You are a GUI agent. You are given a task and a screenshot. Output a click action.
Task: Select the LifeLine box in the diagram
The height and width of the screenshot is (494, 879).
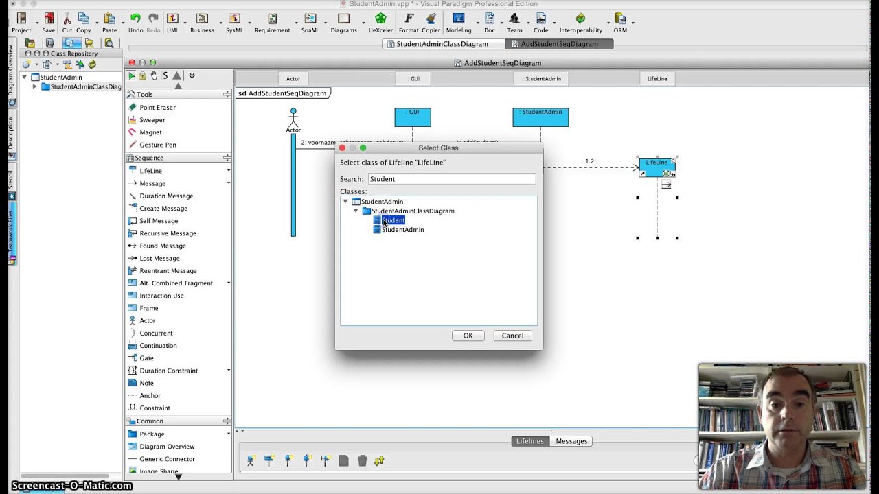657,167
